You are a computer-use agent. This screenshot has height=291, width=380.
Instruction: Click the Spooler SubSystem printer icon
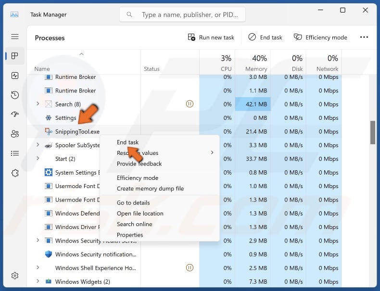click(49, 145)
